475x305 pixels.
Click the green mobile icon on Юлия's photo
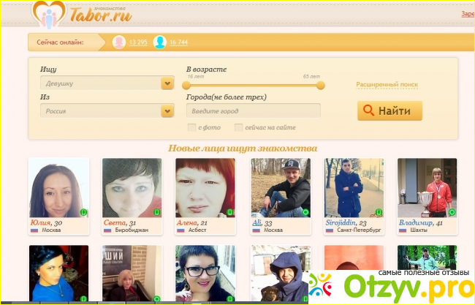coord(84,212)
